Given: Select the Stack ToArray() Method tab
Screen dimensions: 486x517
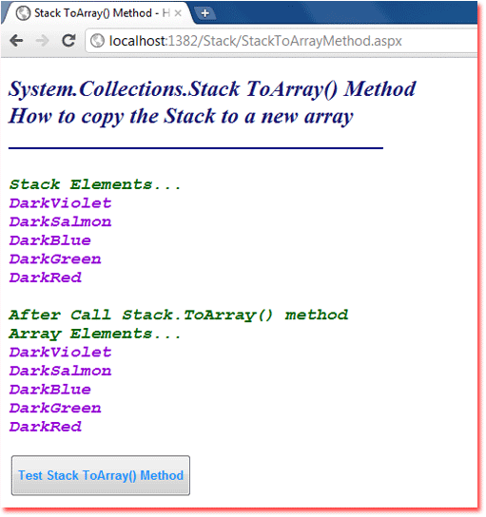Looking at the screenshot, I should [x=99, y=13].
